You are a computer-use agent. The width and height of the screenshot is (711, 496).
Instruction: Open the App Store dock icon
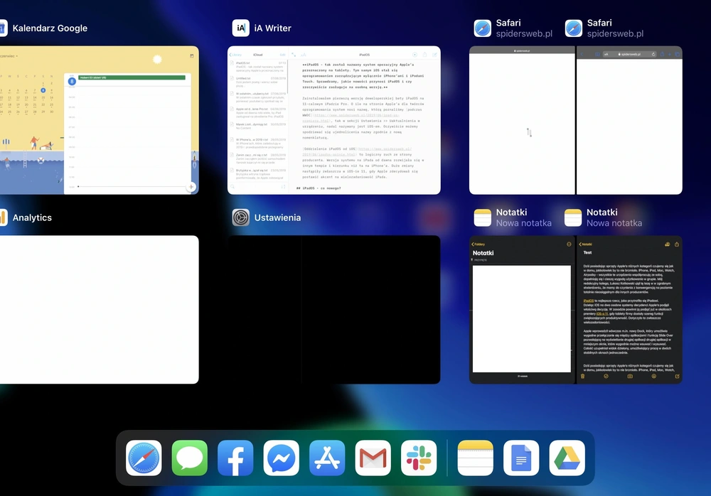[x=327, y=458]
